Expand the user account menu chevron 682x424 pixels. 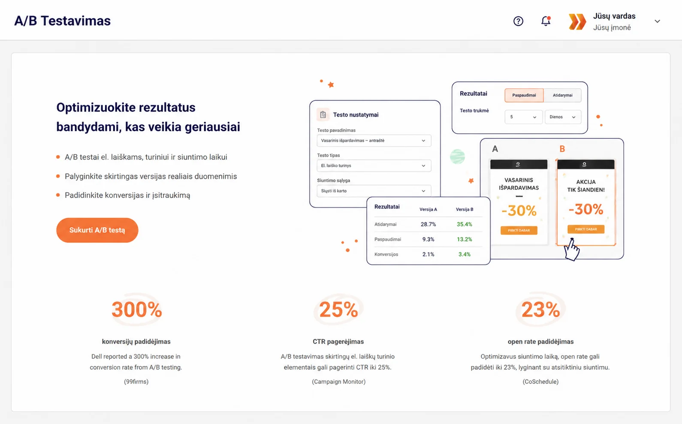coord(657,21)
